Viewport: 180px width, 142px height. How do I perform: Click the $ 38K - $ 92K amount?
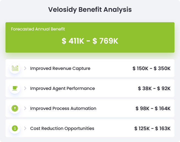pos(154,89)
